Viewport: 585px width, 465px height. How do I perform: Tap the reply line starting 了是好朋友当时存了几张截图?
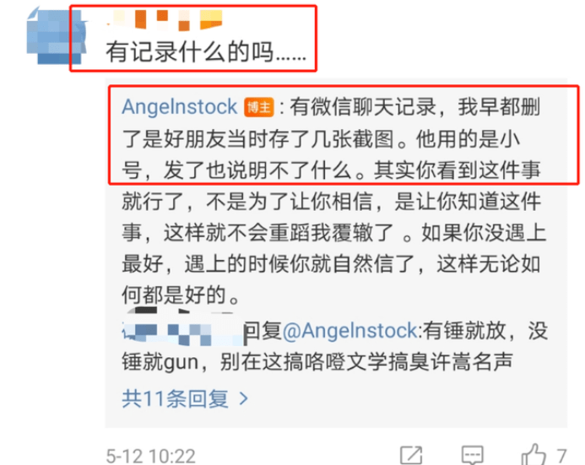(322, 139)
